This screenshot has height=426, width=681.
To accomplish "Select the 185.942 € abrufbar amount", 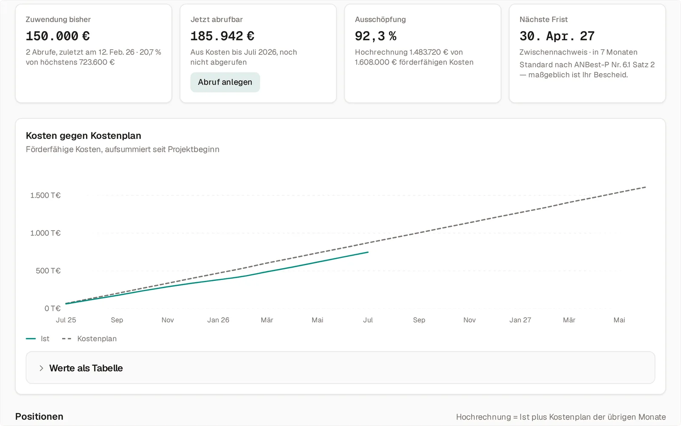I will point(222,36).
